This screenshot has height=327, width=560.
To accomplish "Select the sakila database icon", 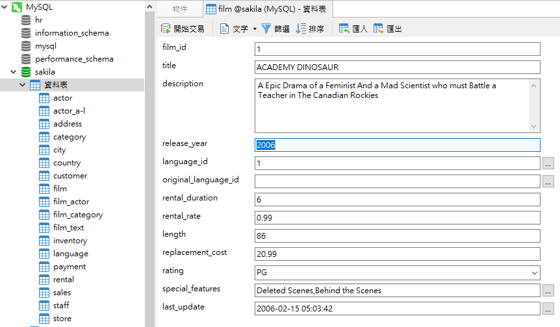I will point(26,72).
